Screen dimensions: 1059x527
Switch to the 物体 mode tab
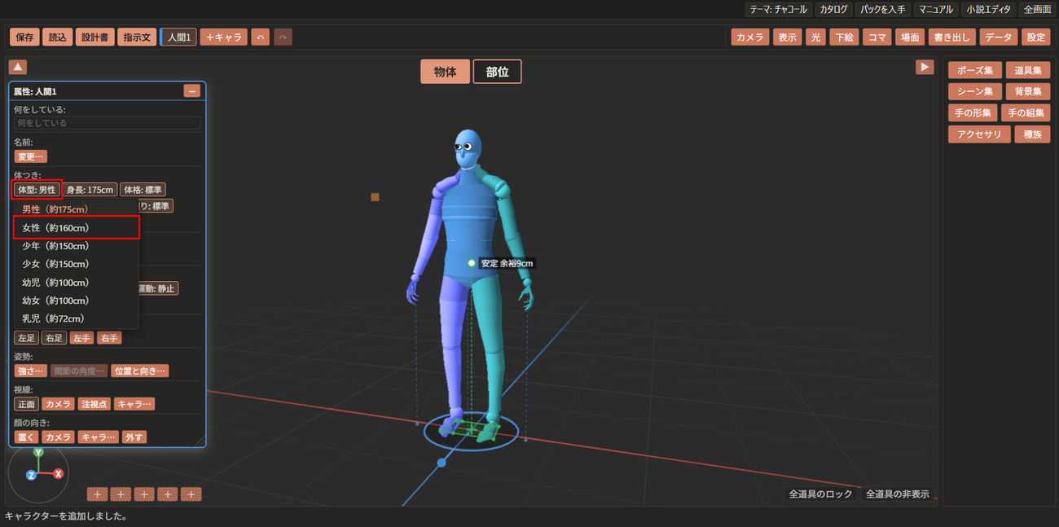tap(446, 72)
